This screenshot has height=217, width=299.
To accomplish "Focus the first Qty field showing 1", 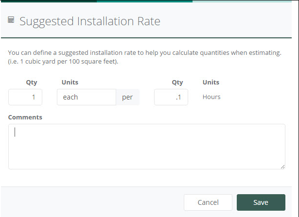I will tap(25, 97).
